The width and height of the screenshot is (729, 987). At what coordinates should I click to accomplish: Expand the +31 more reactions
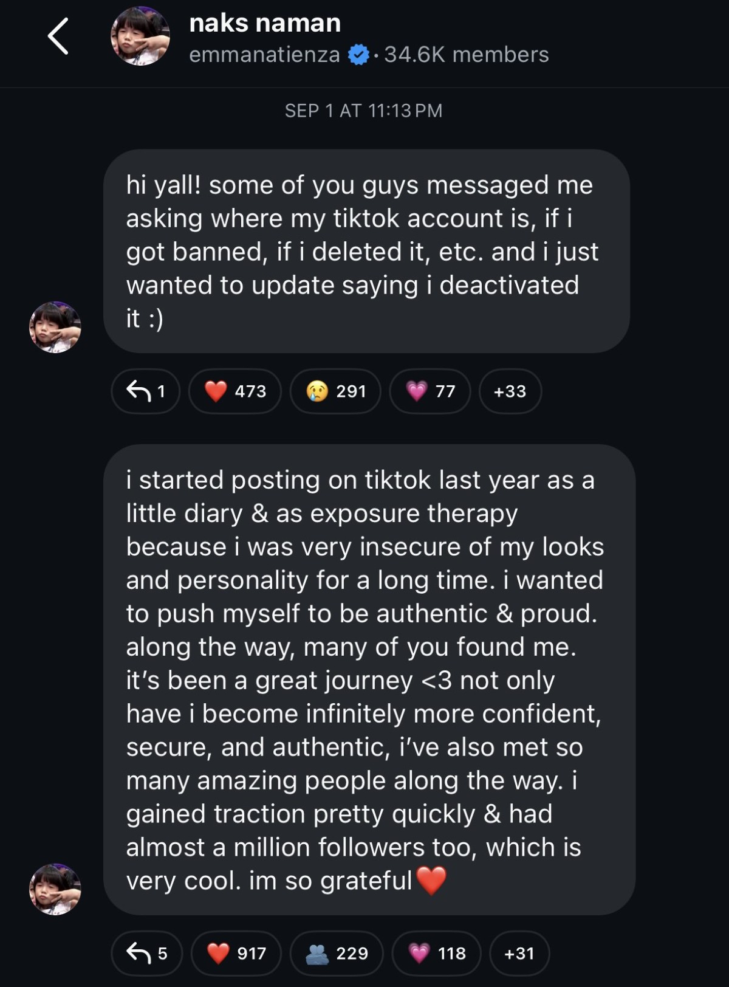click(x=519, y=953)
